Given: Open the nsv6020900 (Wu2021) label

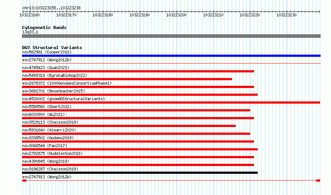Looking at the screenshot, I should 44,114.
